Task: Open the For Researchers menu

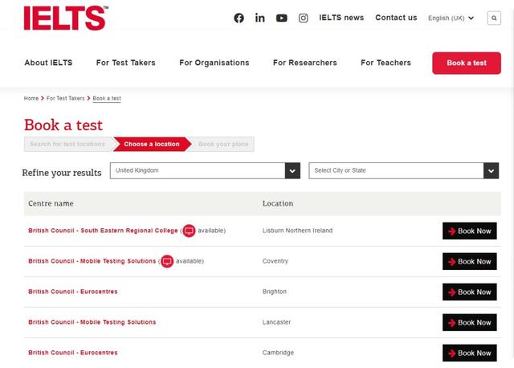Action: 305,63
